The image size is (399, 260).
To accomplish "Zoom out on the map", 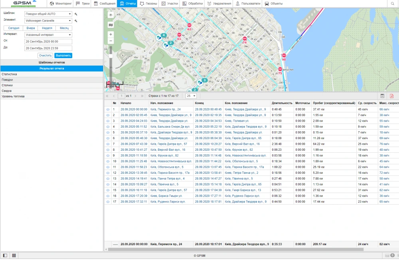I will [x=111, y=41].
